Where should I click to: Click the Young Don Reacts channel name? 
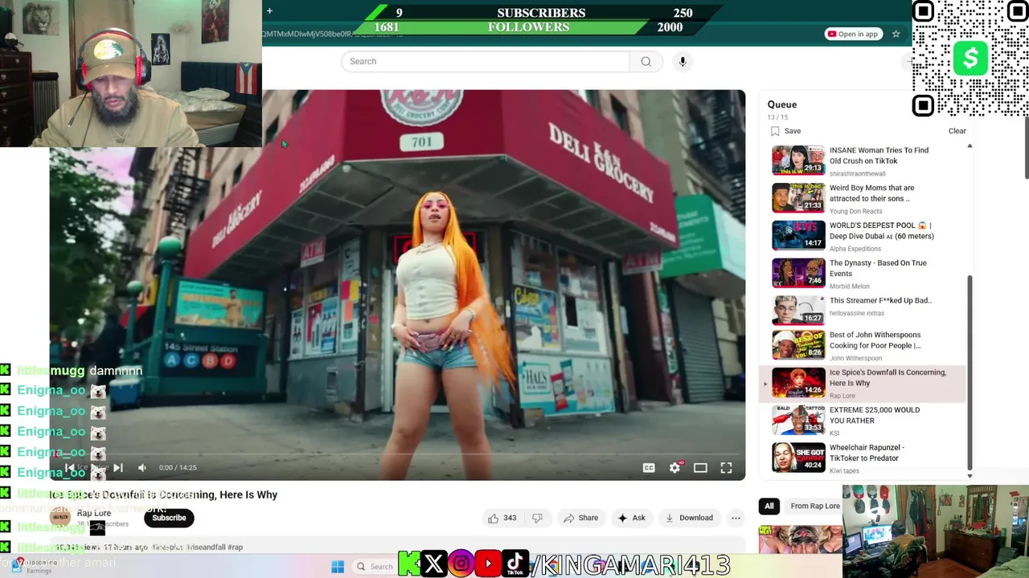tap(855, 211)
